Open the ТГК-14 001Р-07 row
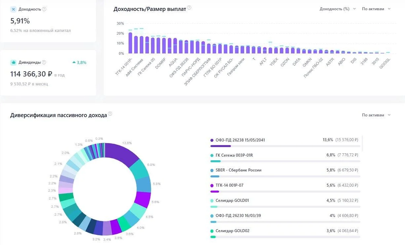 285,188
